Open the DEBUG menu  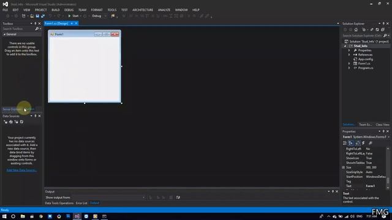point(69,10)
